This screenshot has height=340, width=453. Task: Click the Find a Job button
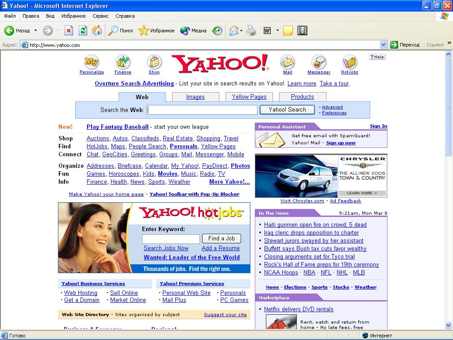[222, 239]
